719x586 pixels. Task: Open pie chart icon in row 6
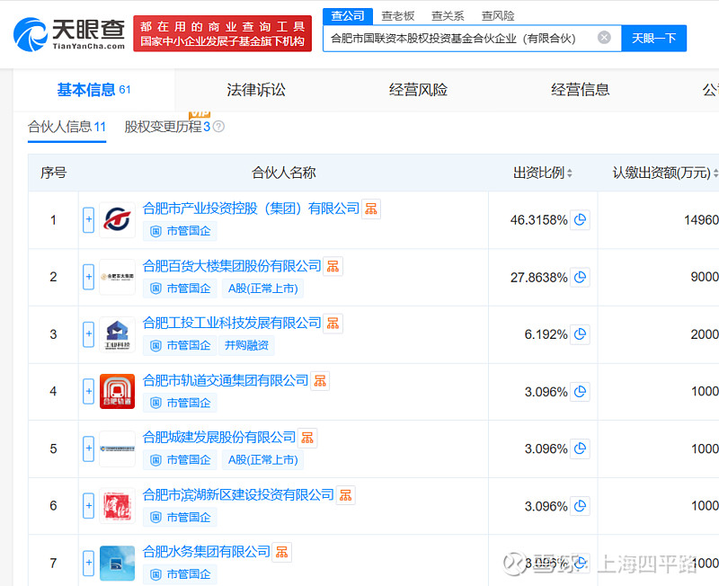click(580, 506)
